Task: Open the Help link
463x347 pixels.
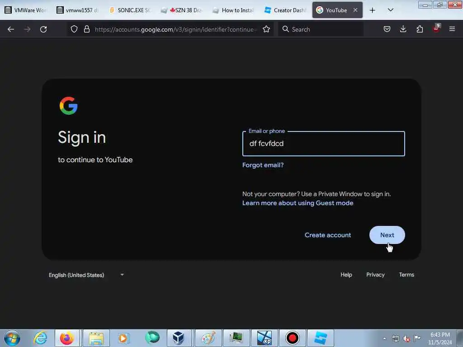Action: click(x=346, y=275)
